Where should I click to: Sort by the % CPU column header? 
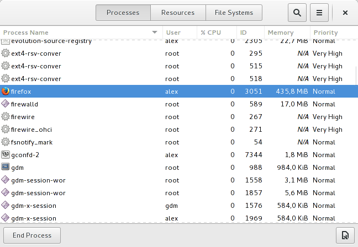pos(217,33)
